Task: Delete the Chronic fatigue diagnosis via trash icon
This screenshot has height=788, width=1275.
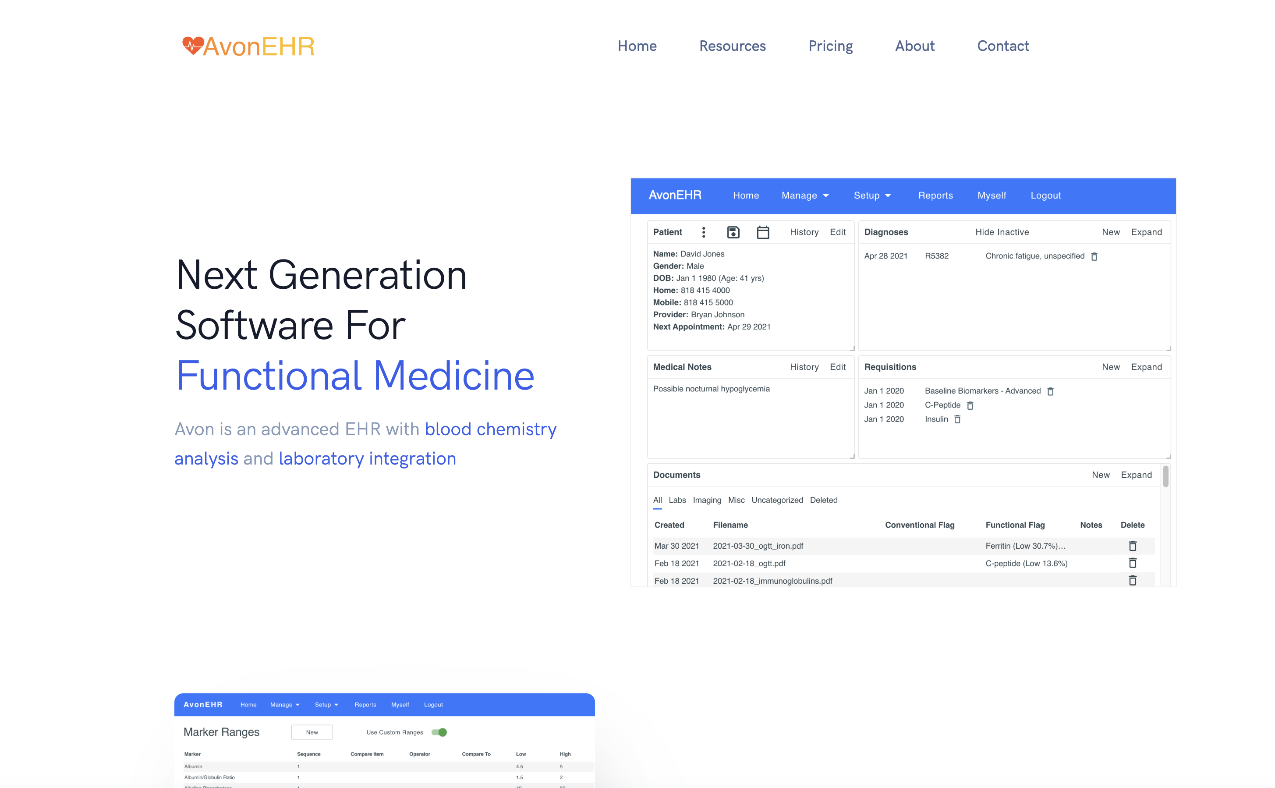Action: coord(1094,256)
